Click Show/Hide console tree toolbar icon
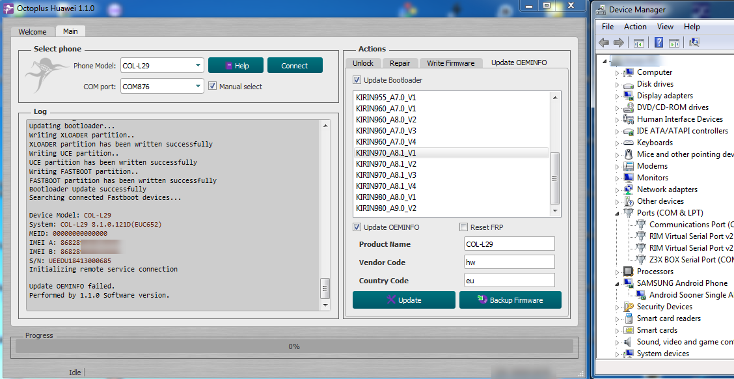 coord(638,42)
